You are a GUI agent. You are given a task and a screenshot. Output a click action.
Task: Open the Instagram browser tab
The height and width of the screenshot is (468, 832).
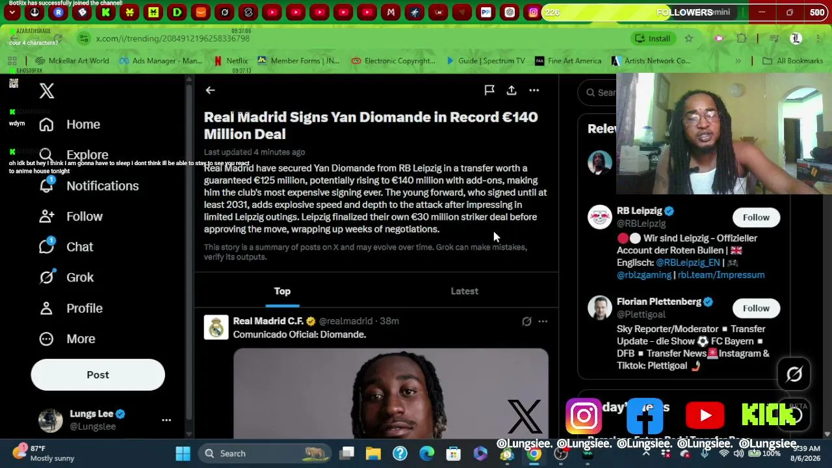click(x=534, y=12)
